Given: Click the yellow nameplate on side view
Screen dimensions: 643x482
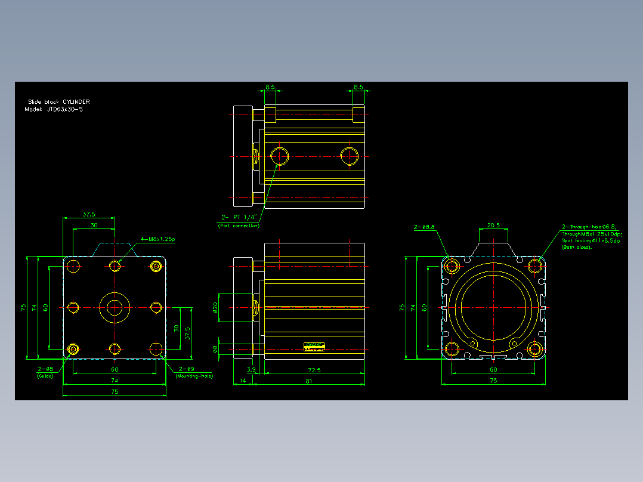Looking at the screenshot, I should 314,347.
